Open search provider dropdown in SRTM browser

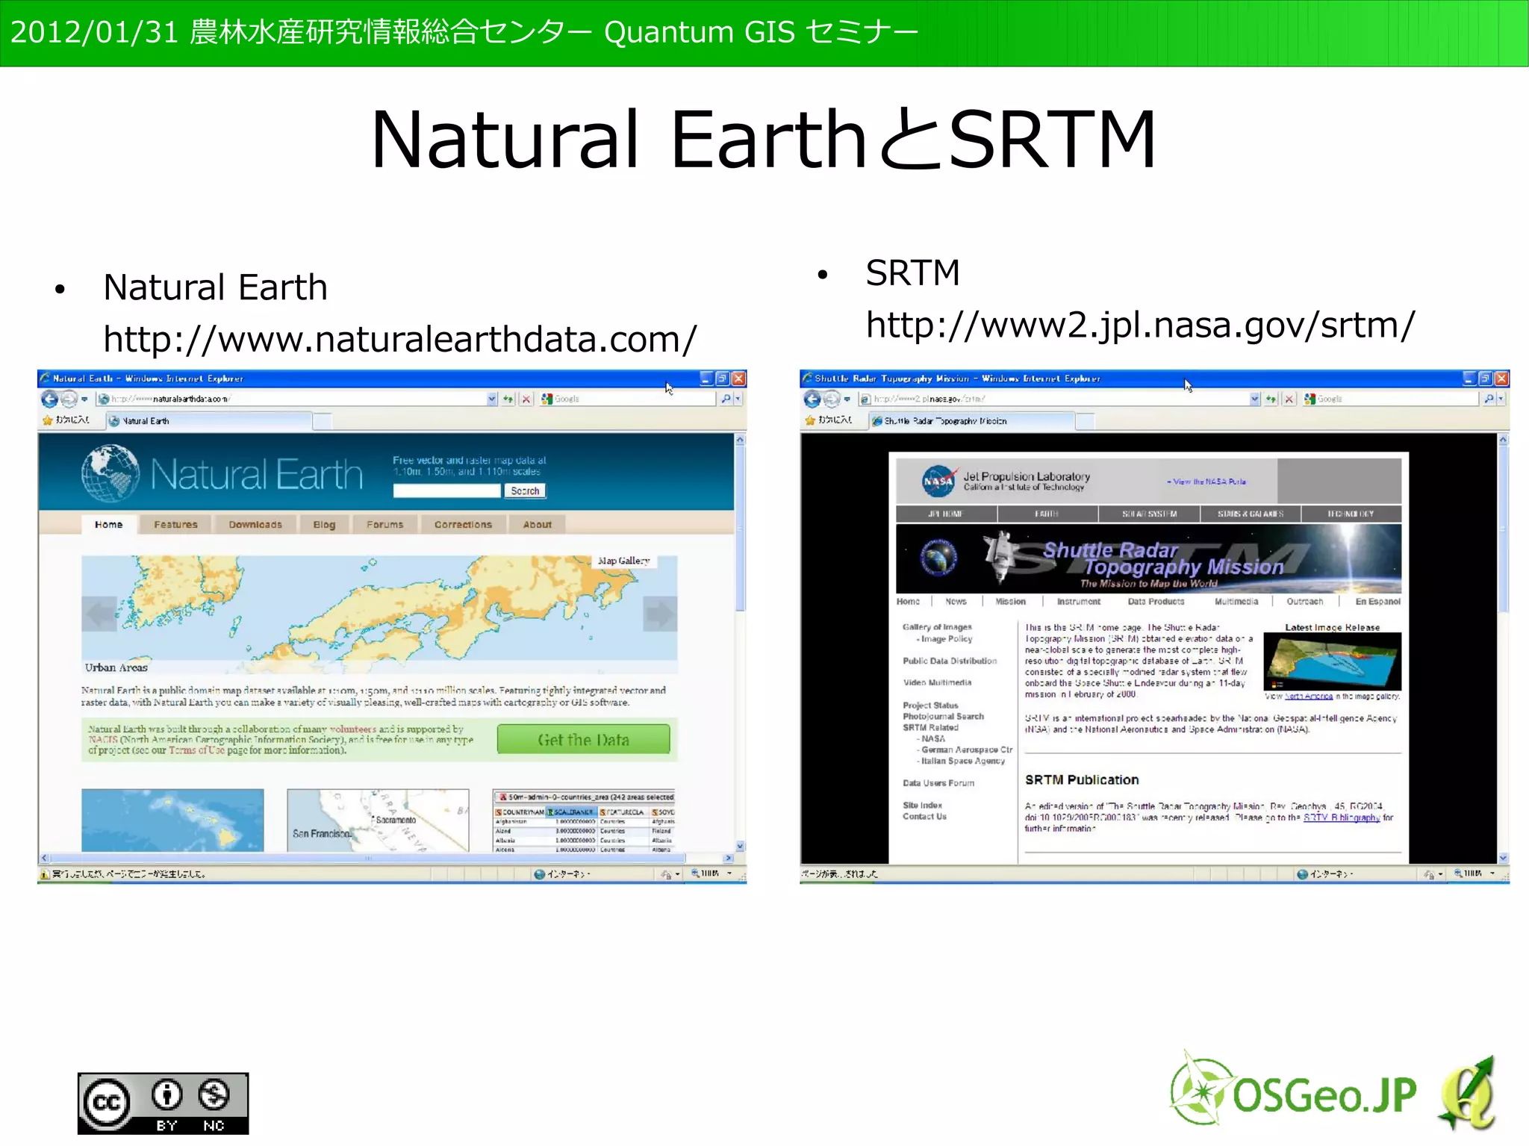[1501, 399]
